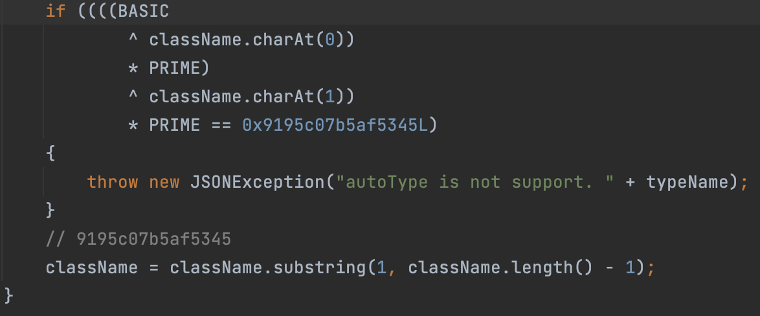The height and width of the screenshot is (316, 760).
Task: Click the comment // 9195c07b5af5345
Action: tap(138, 239)
